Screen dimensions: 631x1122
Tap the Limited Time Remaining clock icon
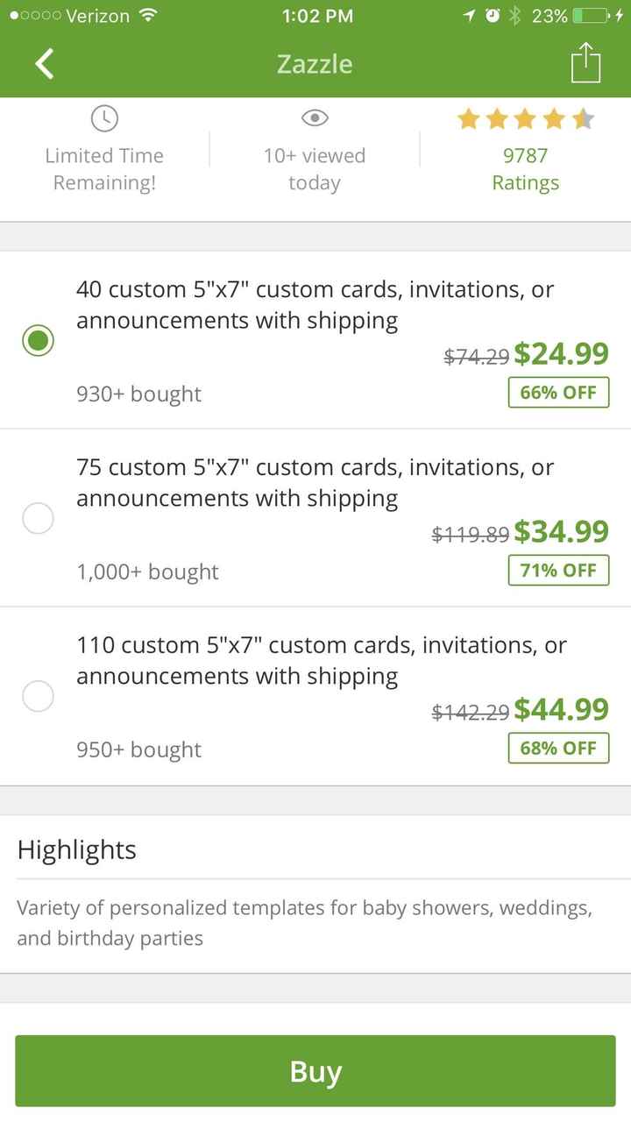point(104,118)
